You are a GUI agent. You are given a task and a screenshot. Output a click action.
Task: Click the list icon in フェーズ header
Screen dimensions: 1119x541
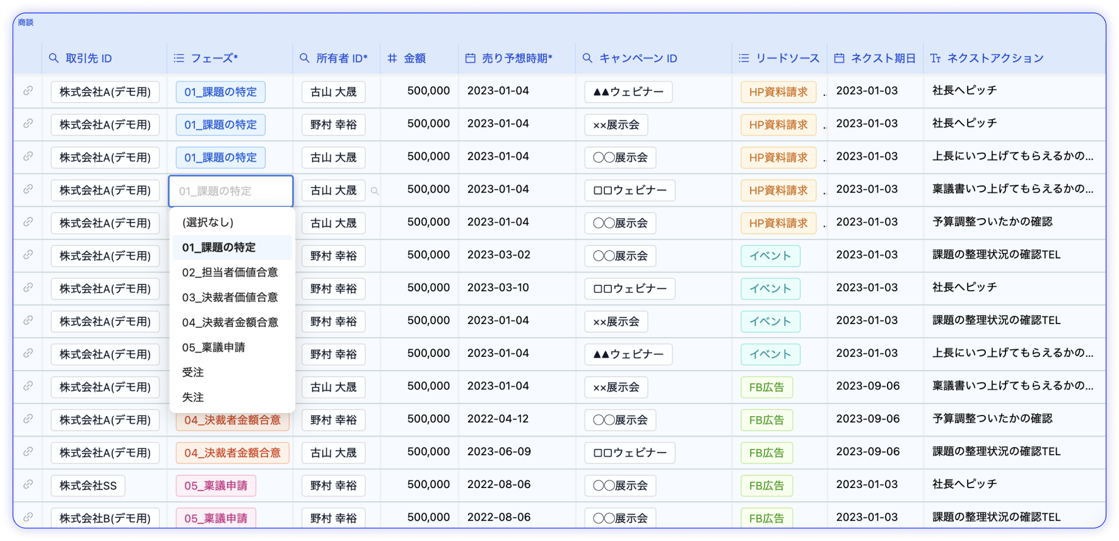(x=179, y=58)
